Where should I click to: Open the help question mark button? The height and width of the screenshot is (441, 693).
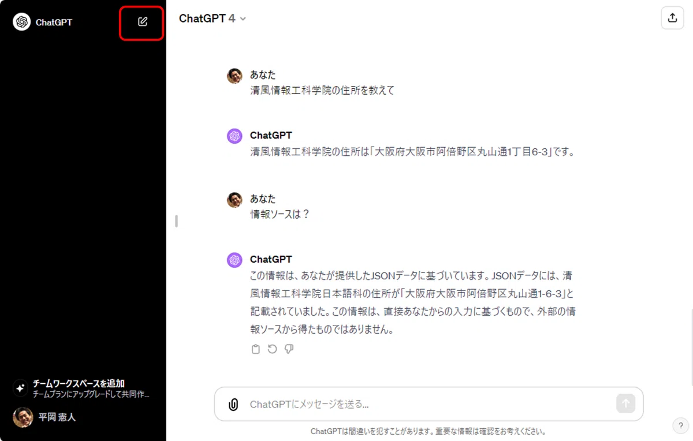point(680,425)
